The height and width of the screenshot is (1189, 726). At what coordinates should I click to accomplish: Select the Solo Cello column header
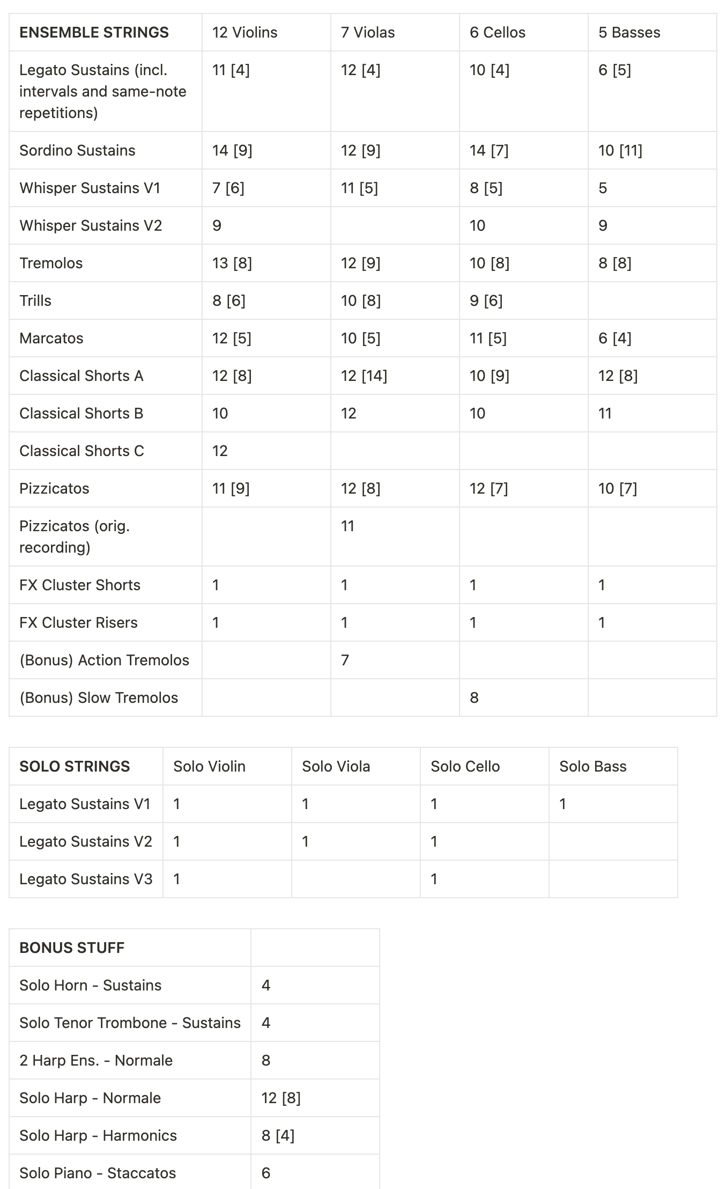[465, 766]
